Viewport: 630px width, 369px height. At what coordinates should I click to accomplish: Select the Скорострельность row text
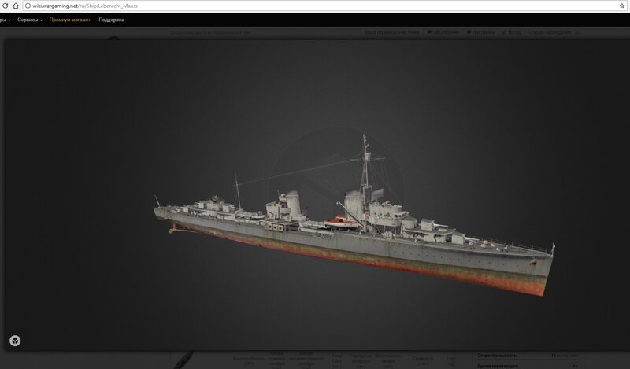(497, 356)
